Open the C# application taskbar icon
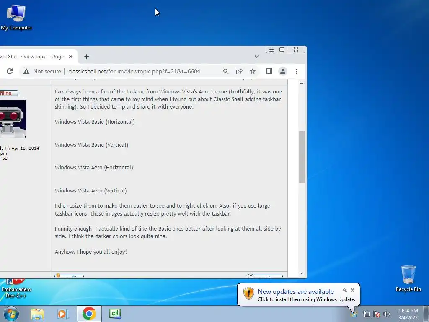Viewport: 429px width, 322px height. (x=115, y=314)
